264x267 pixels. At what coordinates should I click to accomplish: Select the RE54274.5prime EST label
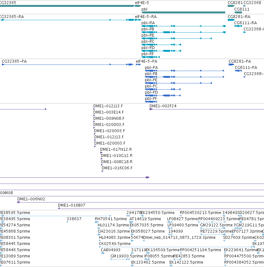tap(15, 225)
